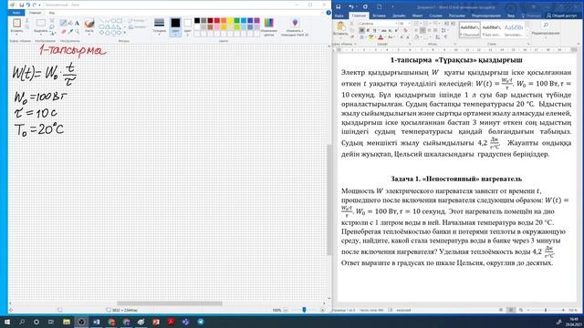Click the text highlight color icon in Word
Image resolution: width=584 pixels, height=328 pixels.
click(x=371, y=37)
